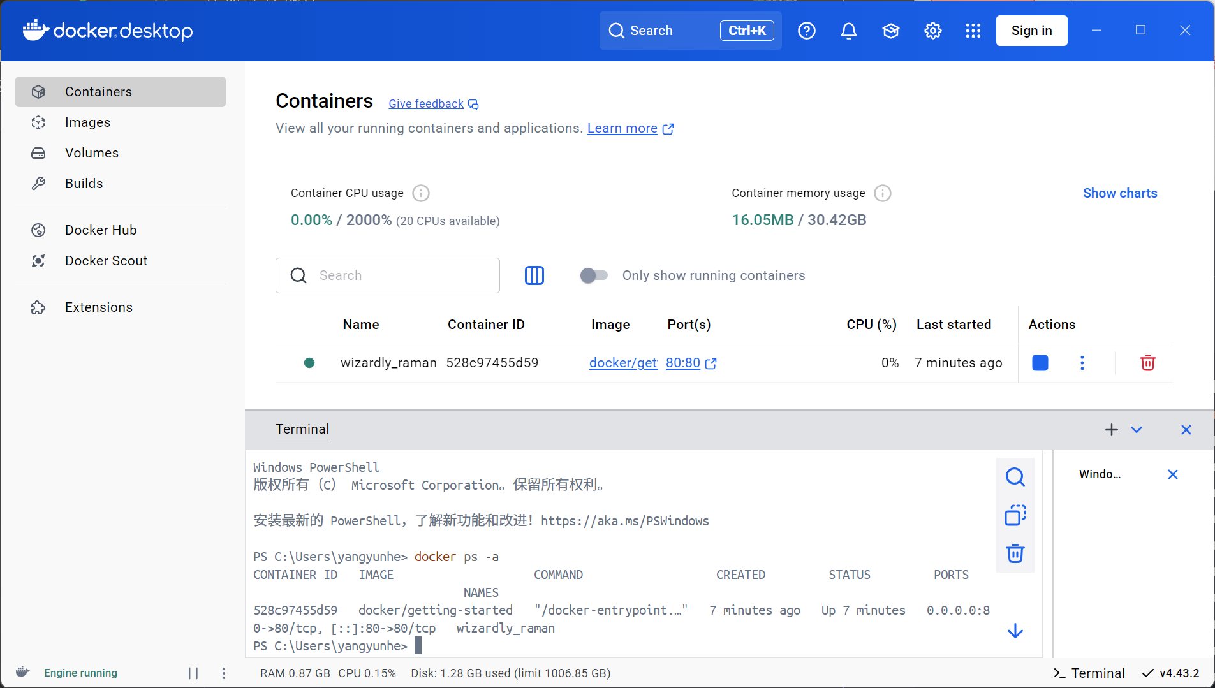Open the Show charts link
Viewport: 1215px width, 688px height.
click(1119, 193)
